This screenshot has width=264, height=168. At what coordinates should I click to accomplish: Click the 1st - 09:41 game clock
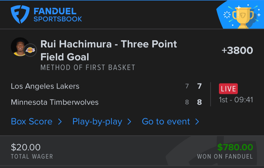[x=236, y=100]
